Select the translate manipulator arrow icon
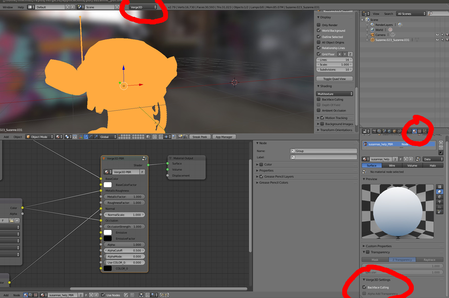Image resolution: width=449 pixels, height=298 pixels. (86, 137)
